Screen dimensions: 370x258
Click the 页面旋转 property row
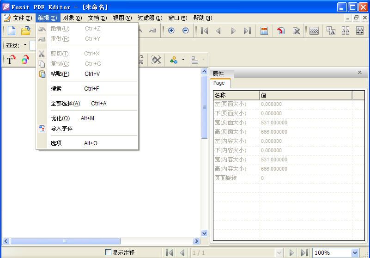pyautogui.click(x=289, y=178)
